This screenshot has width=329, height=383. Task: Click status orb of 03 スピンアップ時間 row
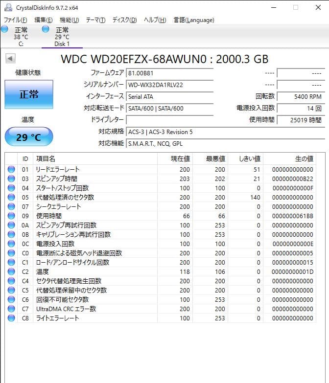click(x=11, y=179)
